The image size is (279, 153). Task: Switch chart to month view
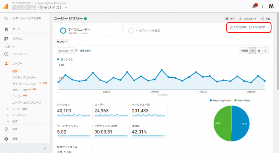click(x=265, y=51)
